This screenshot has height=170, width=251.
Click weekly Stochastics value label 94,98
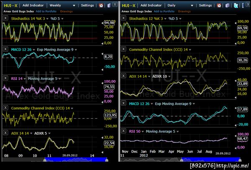[109, 23]
